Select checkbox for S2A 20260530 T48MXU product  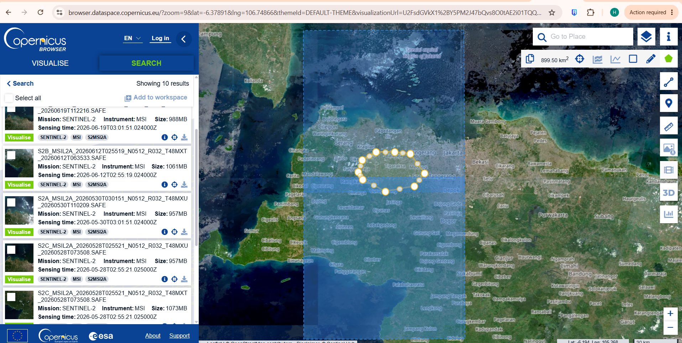point(11,202)
